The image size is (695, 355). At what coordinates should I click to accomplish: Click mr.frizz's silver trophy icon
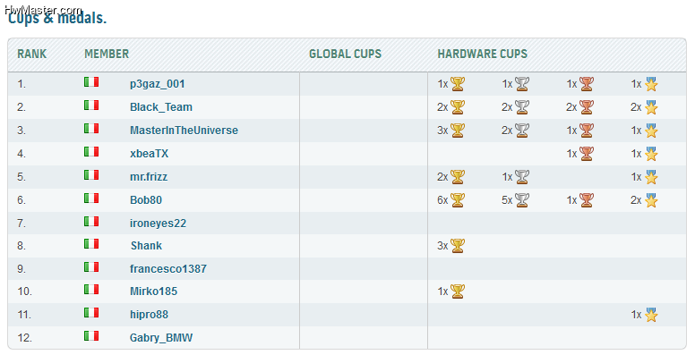(x=522, y=177)
